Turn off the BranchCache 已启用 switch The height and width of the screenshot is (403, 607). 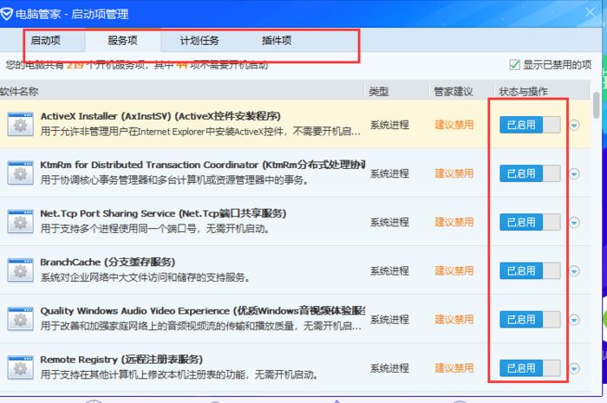[x=530, y=270]
